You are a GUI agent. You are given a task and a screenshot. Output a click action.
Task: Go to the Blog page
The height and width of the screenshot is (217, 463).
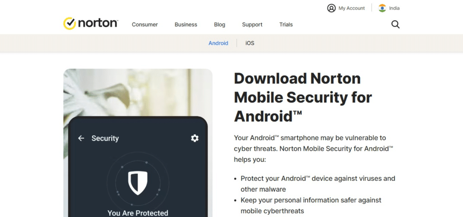(x=219, y=24)
